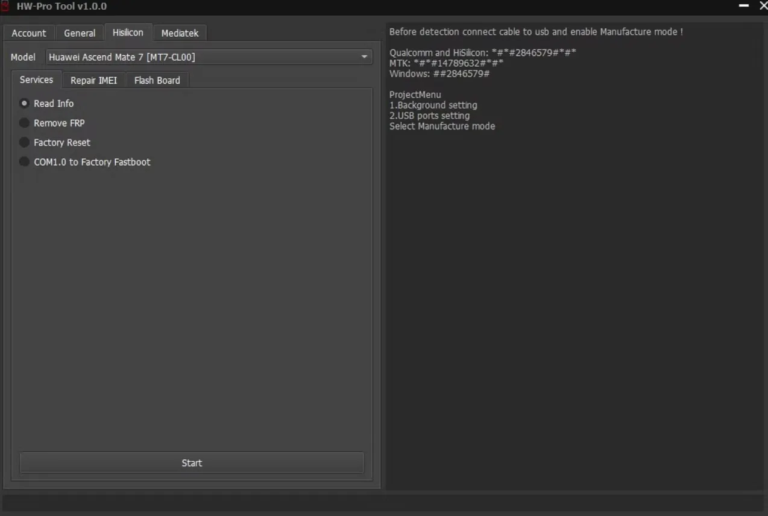Click the MTK code line in log
Screen dimensions: 768x516
446,63
